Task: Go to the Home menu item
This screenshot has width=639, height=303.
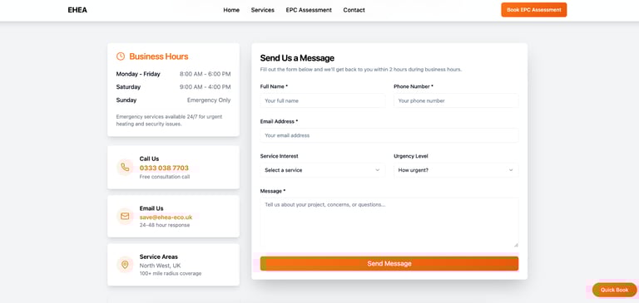Action: pyautogui.click(x=231, y=10)
